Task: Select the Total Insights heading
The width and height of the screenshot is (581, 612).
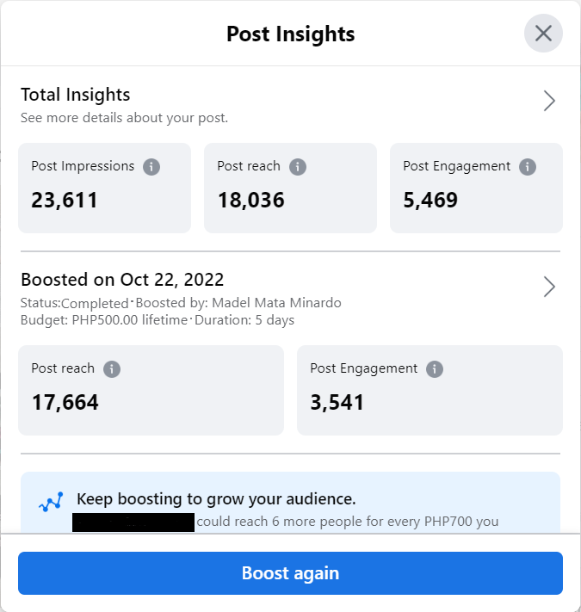Action: click(76, 95)
